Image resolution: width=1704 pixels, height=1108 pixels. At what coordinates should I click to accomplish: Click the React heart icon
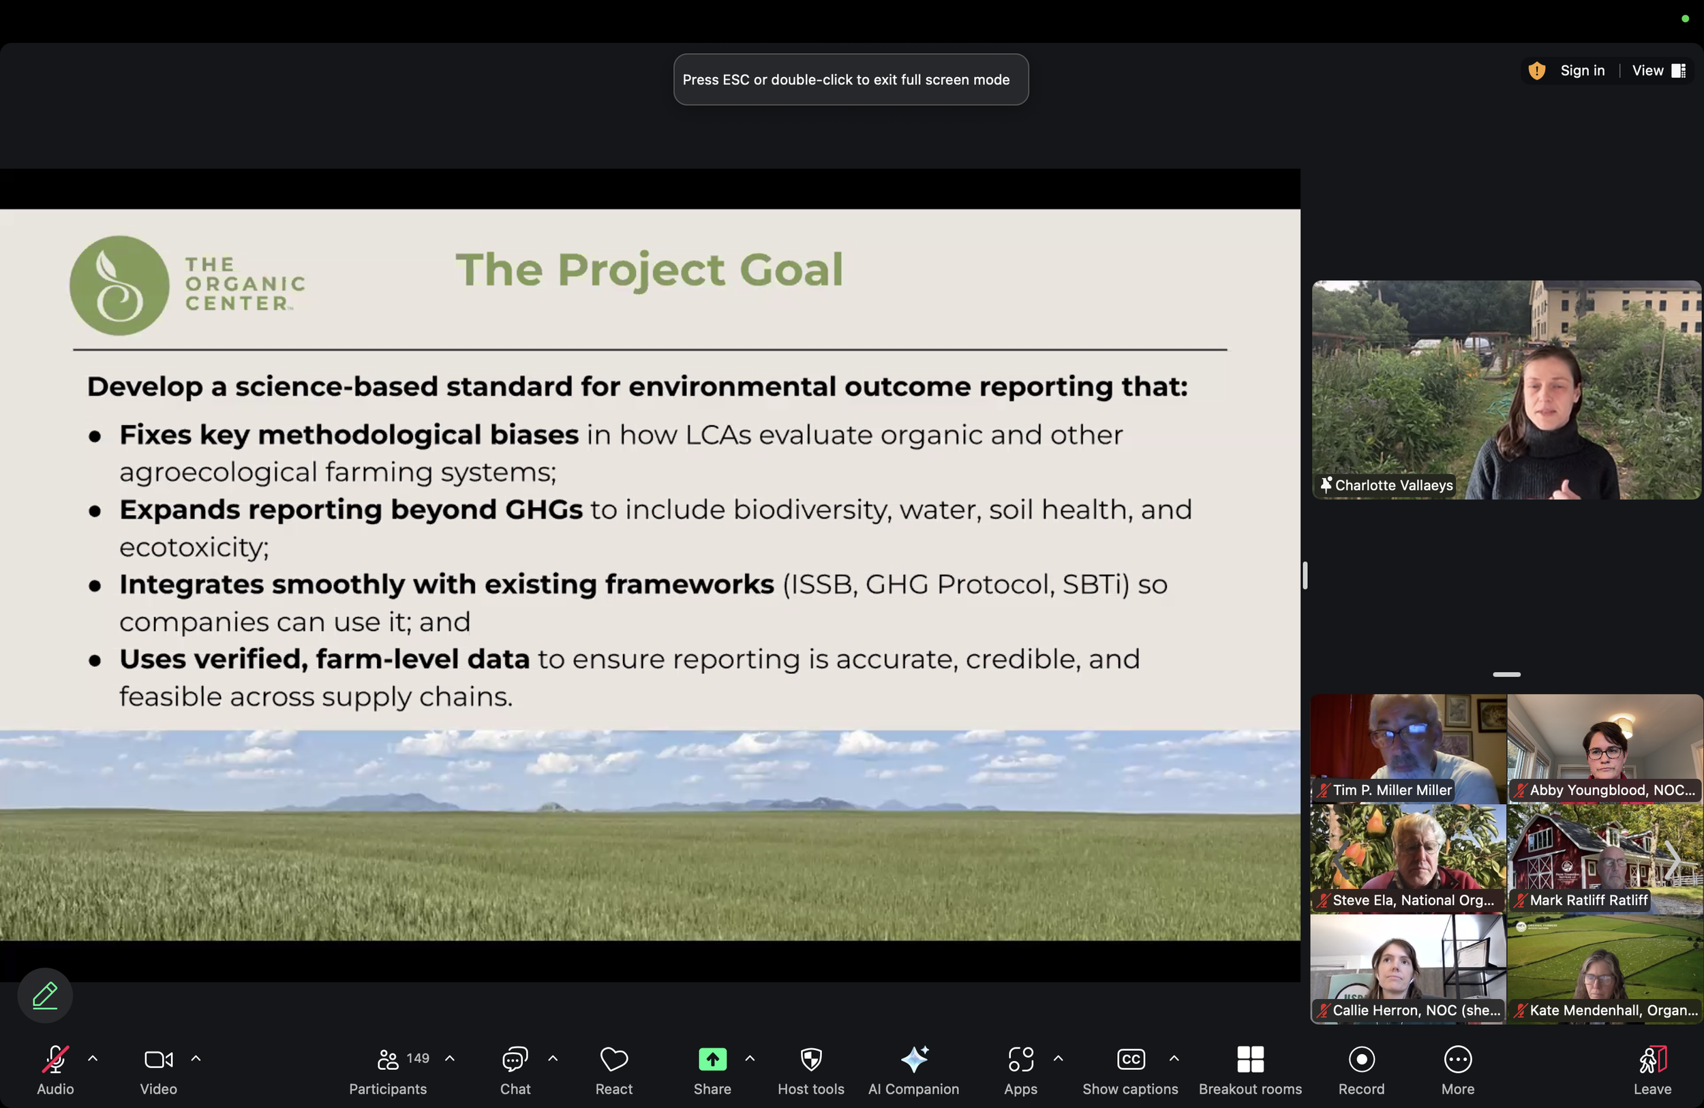coord(613,1060)
